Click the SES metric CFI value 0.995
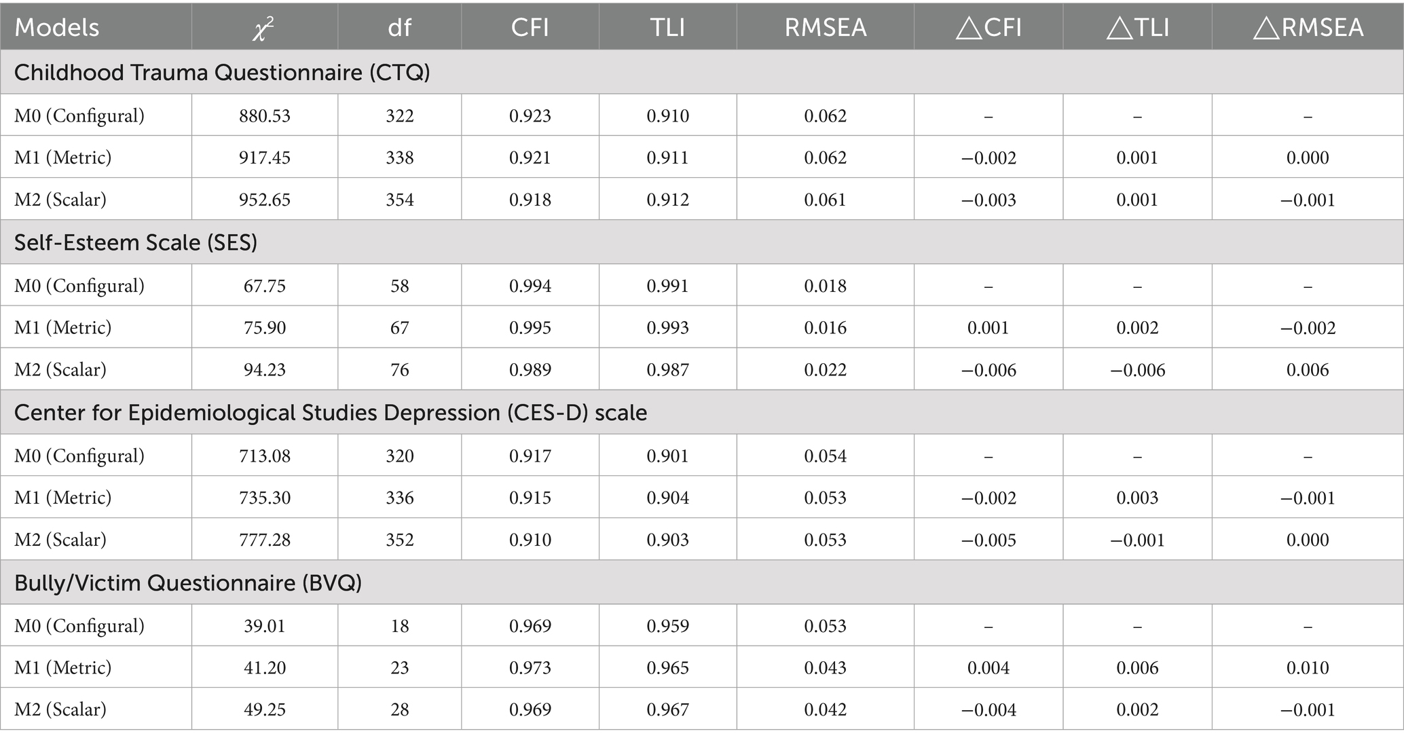1404x742 pixels. coord(530,328)
